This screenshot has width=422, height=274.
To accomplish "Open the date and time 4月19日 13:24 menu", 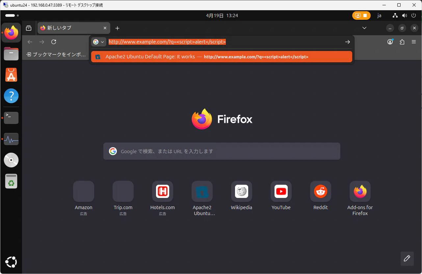I will pos(222,15).
